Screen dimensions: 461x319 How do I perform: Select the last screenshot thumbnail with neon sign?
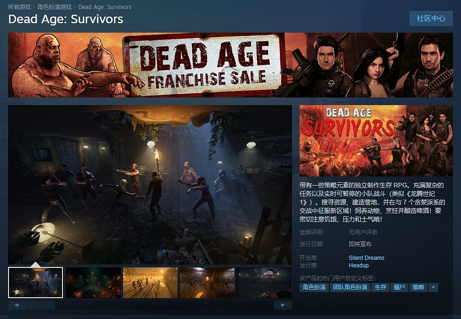[x=263, y=282]
